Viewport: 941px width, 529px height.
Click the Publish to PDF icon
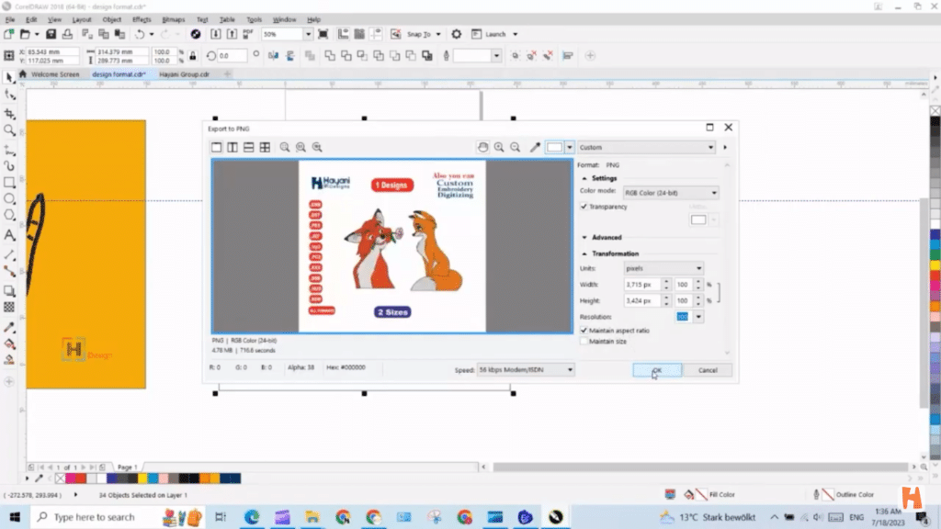248,34
